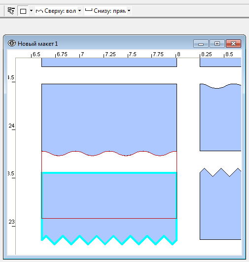Click the 'Новый макет 1' window system icon
This screenshot has height=262, width=249.
[x=12, y=43]
